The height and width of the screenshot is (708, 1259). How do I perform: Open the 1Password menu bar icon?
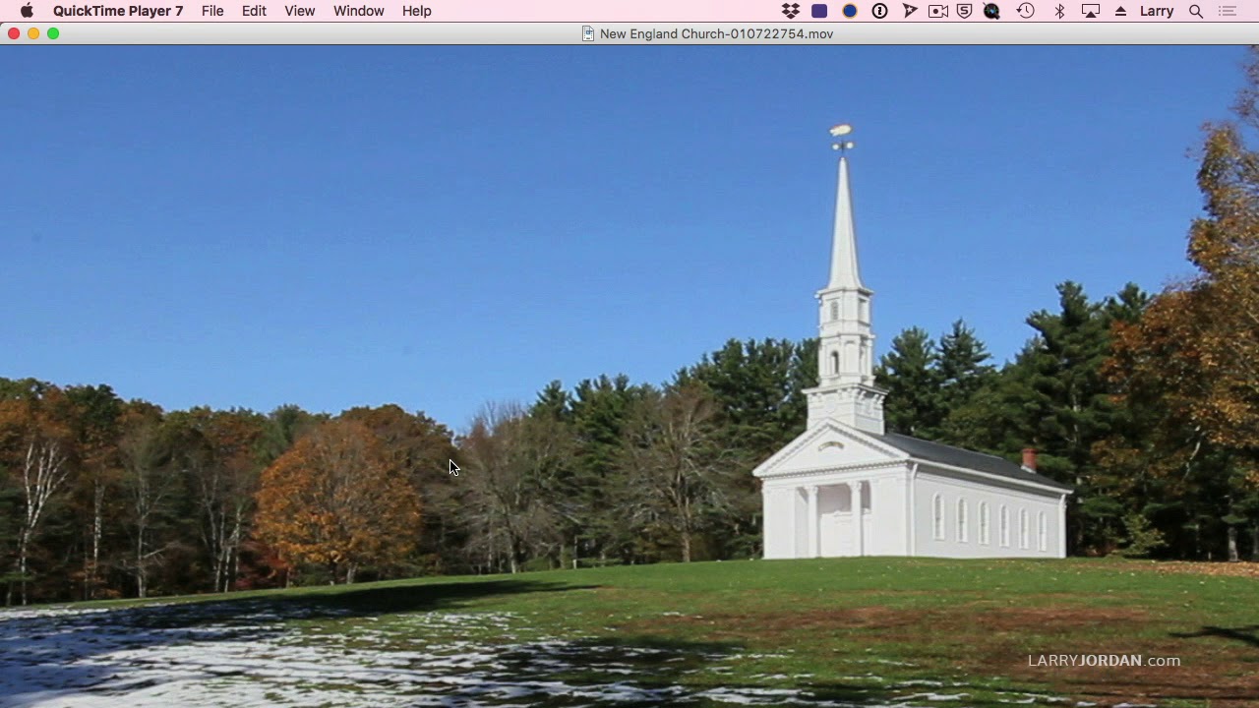[880, 11]
